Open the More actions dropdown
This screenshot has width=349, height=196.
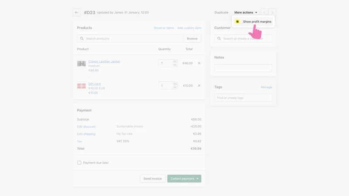pyautogui.click(x=246, y=13)
